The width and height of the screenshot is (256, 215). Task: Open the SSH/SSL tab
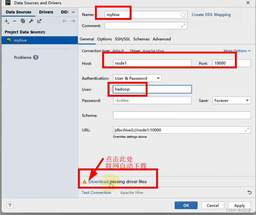click(122, 39)
